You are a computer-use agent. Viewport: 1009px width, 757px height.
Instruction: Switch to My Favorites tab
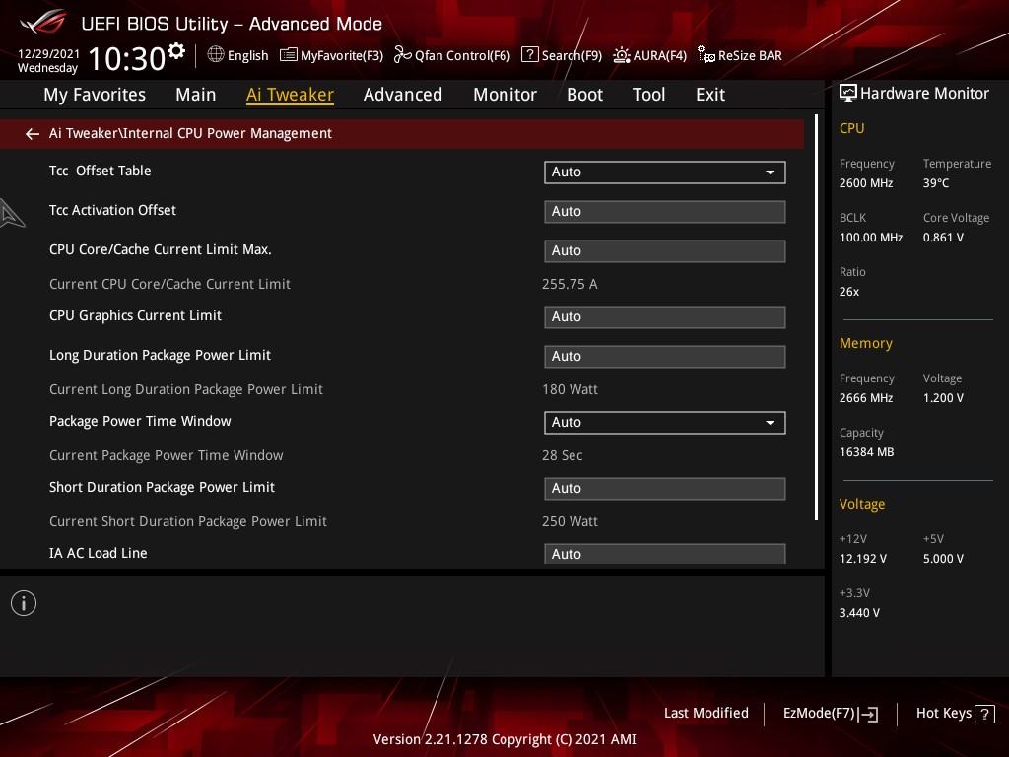95,95
